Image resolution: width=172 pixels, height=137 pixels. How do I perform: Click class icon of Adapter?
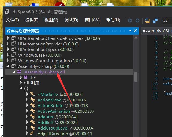tap(32, 116)
